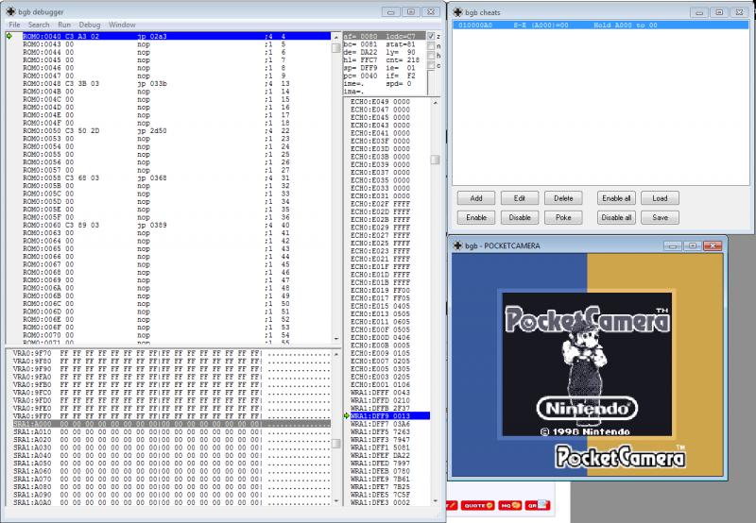
Task: Click the POCKETCAMERA window title icon
Action: point(458,245)
